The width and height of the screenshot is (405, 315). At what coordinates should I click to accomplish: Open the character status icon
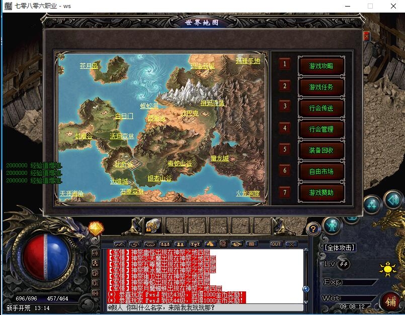[x=331, y=225]
